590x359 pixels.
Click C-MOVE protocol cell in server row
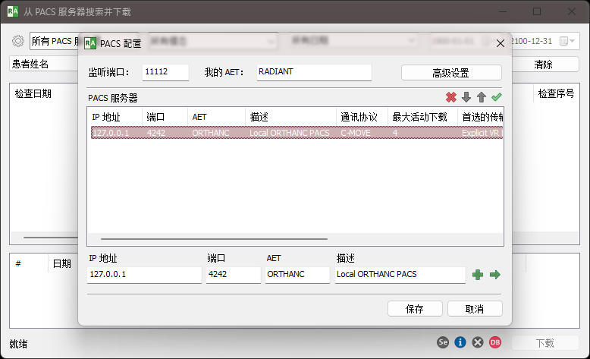coord(356,133)
